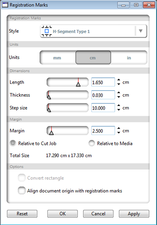Click the H-Segment style preview icon
Viewport: 157px width, 225px height.
[47, 31]
